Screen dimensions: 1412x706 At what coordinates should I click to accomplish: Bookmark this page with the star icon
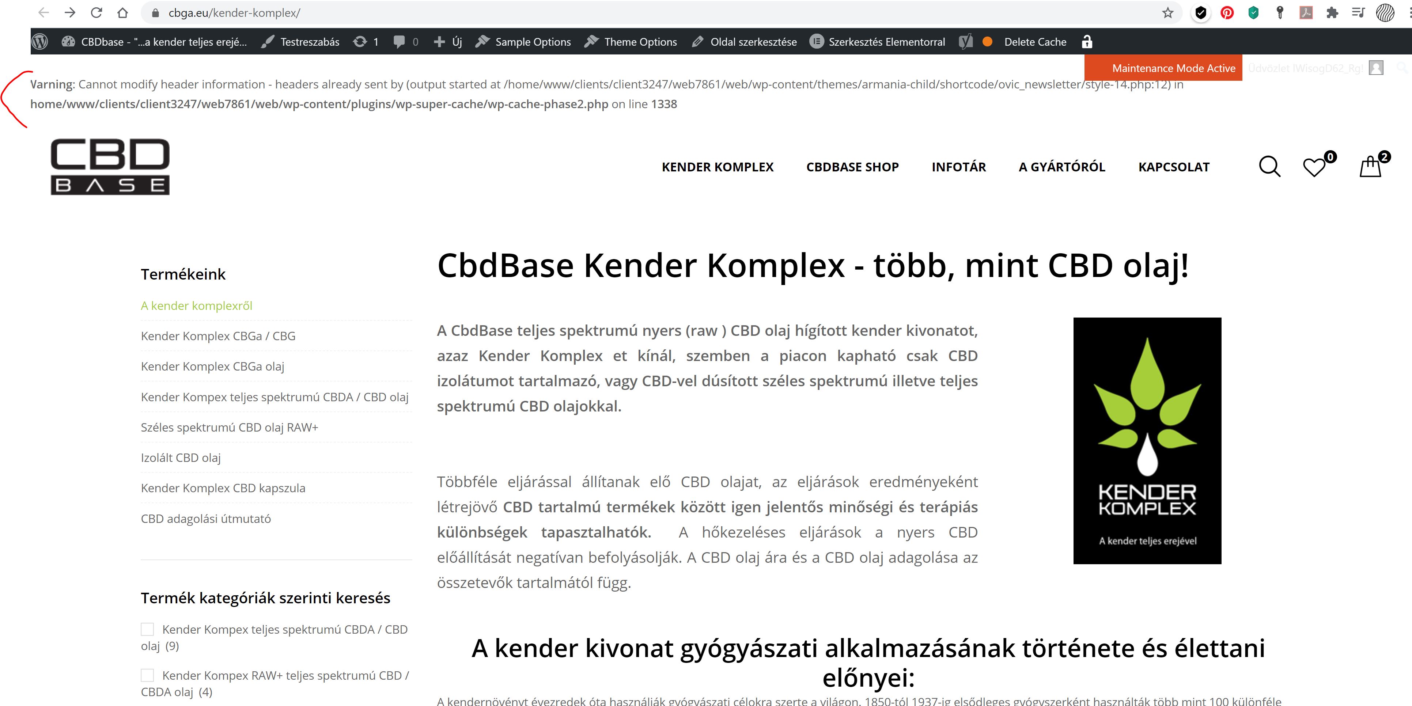[1167, 12]
